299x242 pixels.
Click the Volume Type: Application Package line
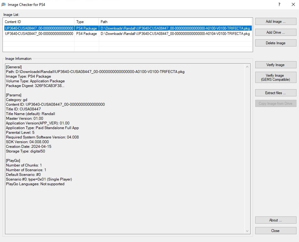(x=35, y=81)
